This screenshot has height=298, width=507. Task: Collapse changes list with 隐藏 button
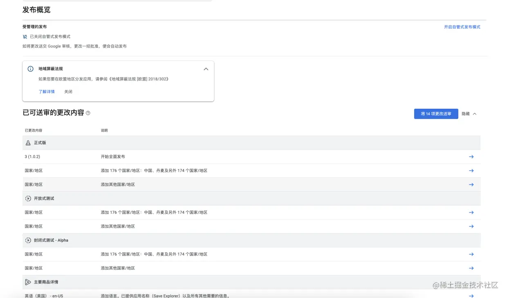click(469, 114)
